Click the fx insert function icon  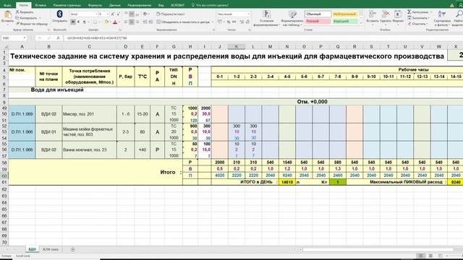pyautogui.click(x=58, y=38)
